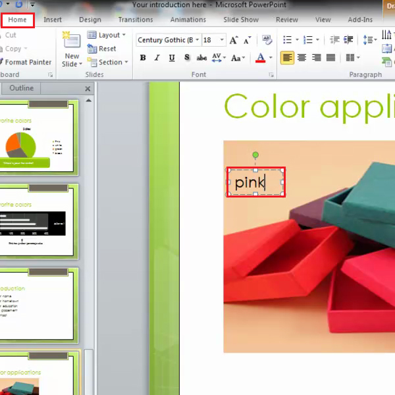Open the Layout dropdown

click(106, 35)
